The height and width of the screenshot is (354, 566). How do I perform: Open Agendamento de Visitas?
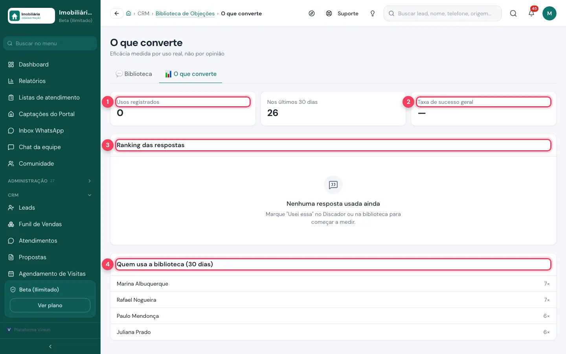50,274
